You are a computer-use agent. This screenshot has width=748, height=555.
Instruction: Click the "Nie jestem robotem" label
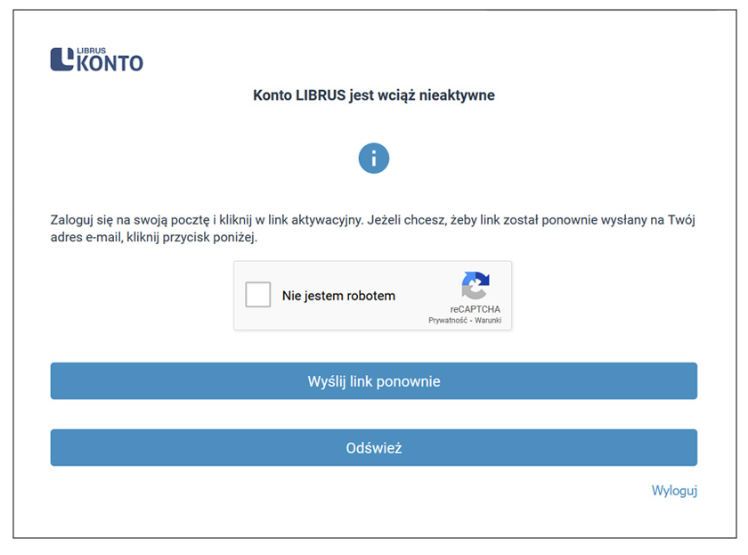click(338, 296)
